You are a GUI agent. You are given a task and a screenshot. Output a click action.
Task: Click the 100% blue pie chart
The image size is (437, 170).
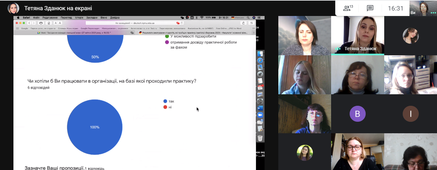point(95,127)
